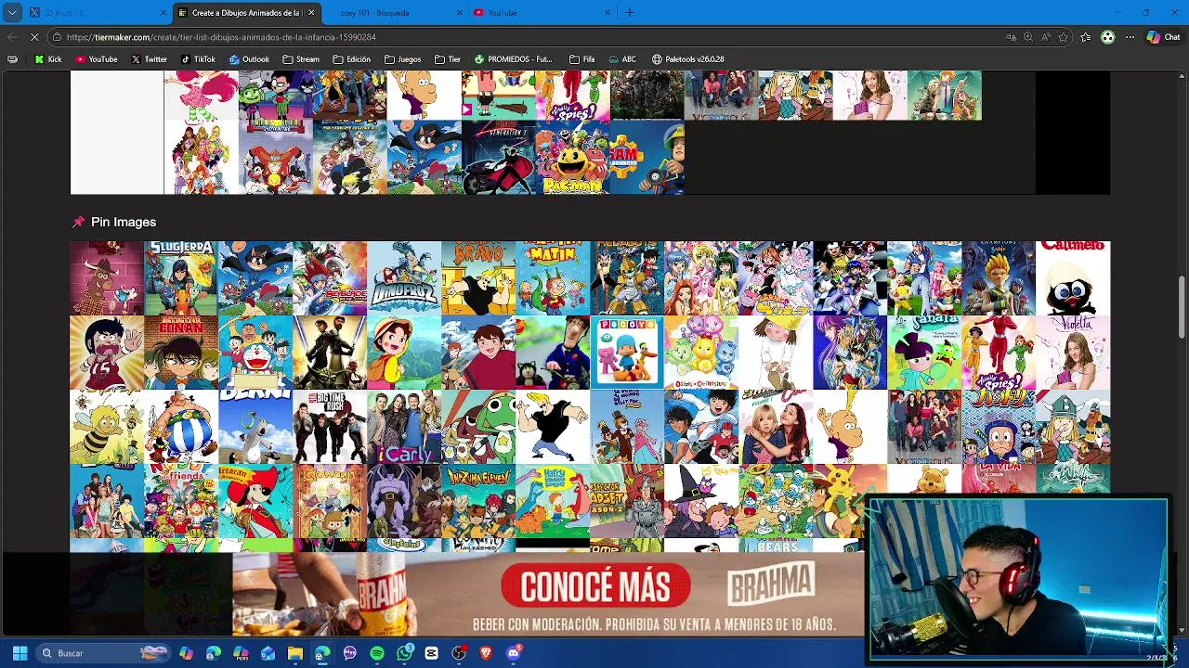1189x668 pixels.
Task: Open the vertical tabs sidebar icon
Action: point(11,59)
